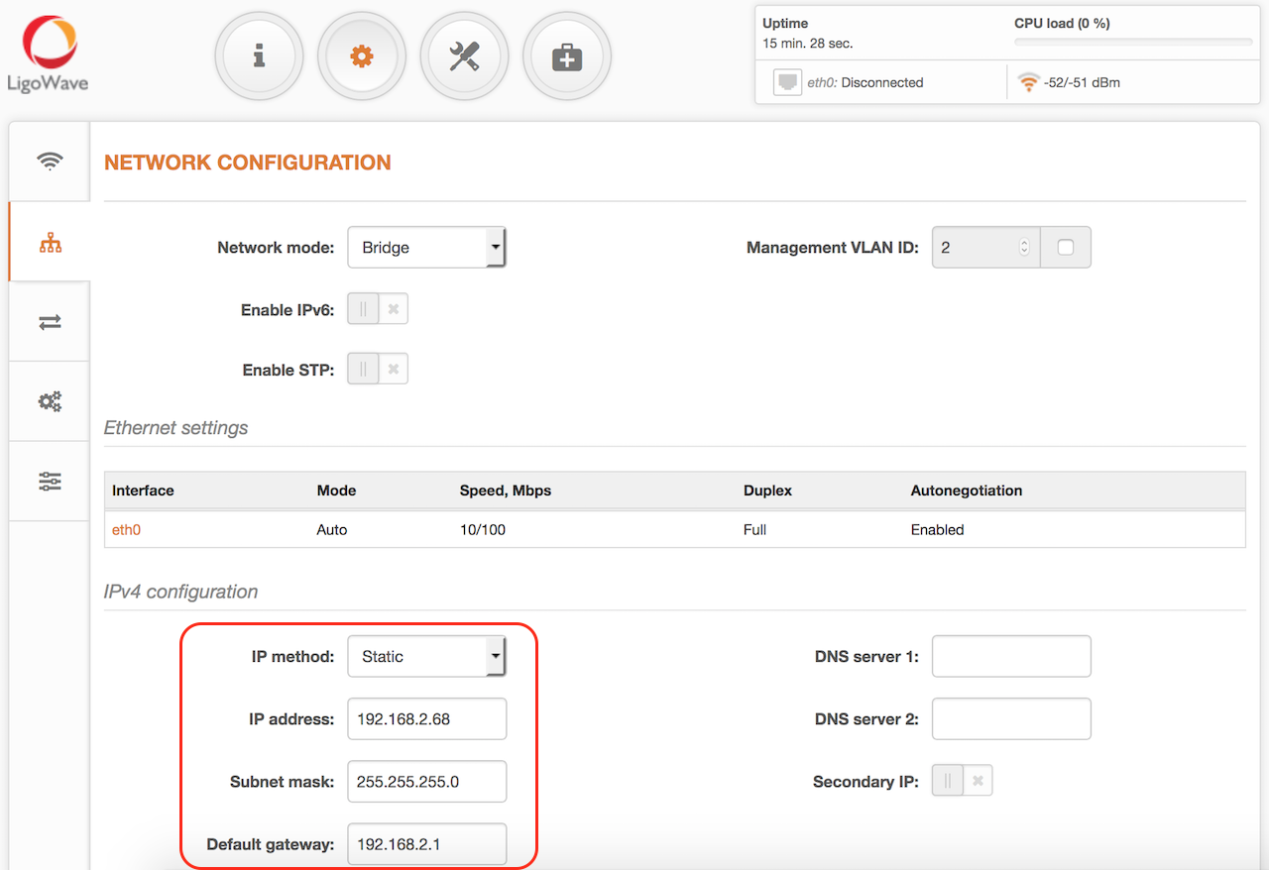The height and width of the screenshot is (870, 1269).
Task: Click the Management VLAN ID stepper arrows
Action: click(1024, 248)
